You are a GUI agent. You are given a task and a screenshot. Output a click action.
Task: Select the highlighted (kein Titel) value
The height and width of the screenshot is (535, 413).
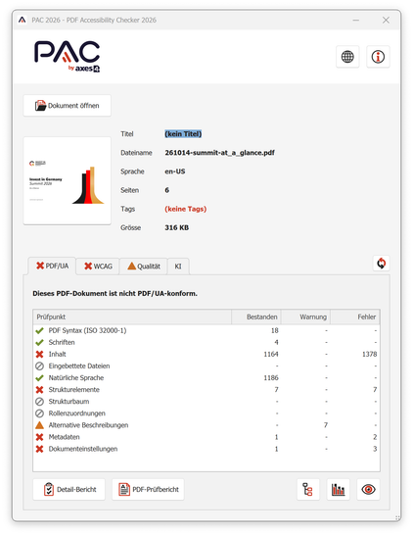coord(183,133)
